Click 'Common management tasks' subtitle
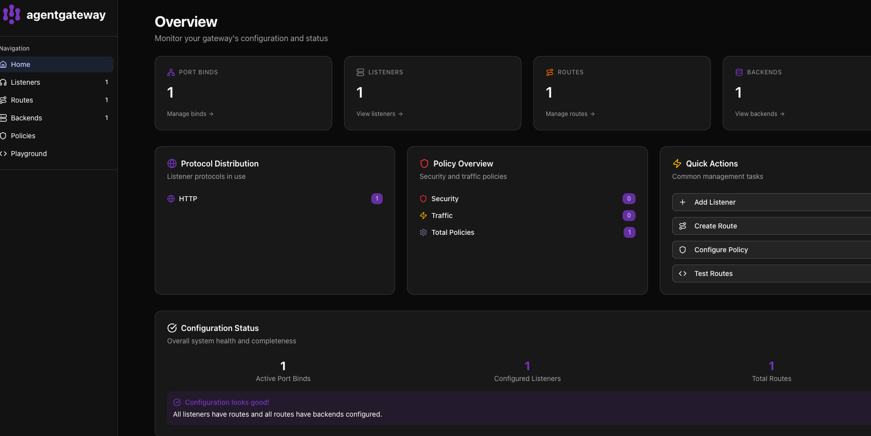The width and height of the screenshot is (871, 436). [x=717, y=176]
